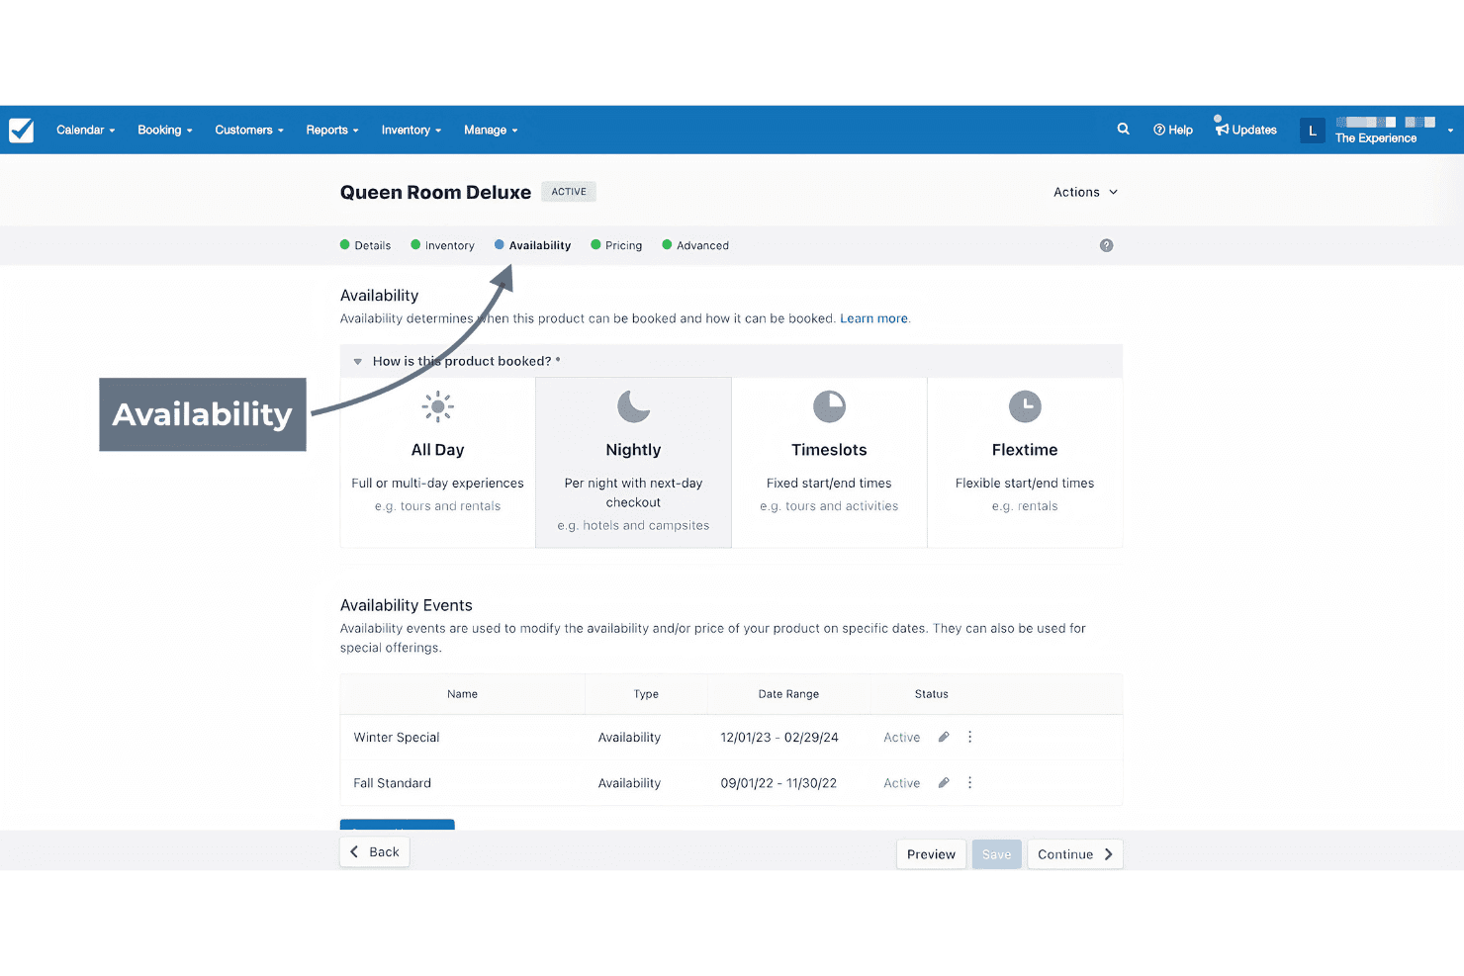Select the All Day booking option
Image resolution: width=1464 pixels, height=976 pixels.
click(x=437, y=462)
